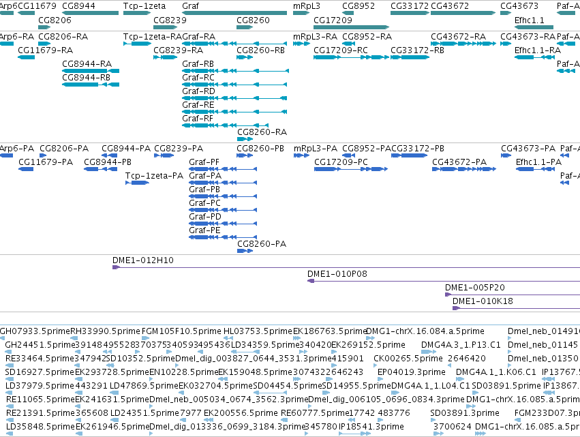
Task: Open the CG8239-PA protein label
Action: [x=179, y=149]
